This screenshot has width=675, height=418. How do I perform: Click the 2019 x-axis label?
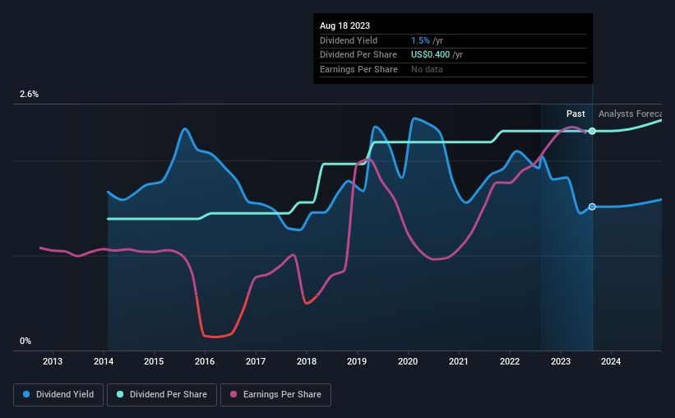tap(357, 361)
